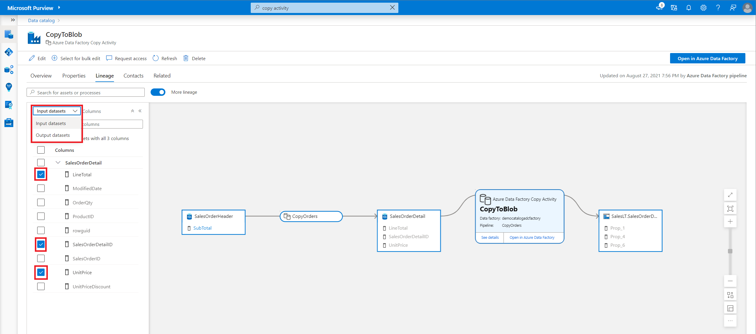Click the Search for assets or processes field

click(x=86, y=92)
